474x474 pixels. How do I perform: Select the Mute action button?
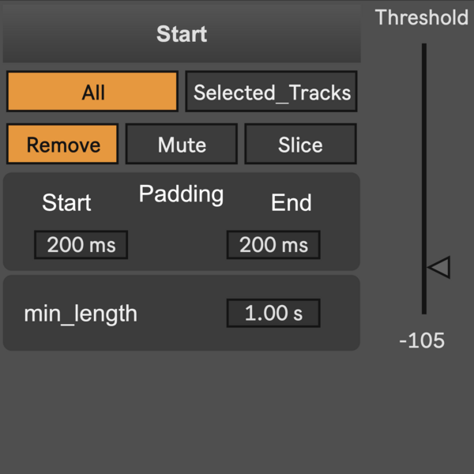pyautogui.click(x=182, y=145)
